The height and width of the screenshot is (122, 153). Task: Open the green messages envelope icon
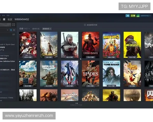click(133, 16)
